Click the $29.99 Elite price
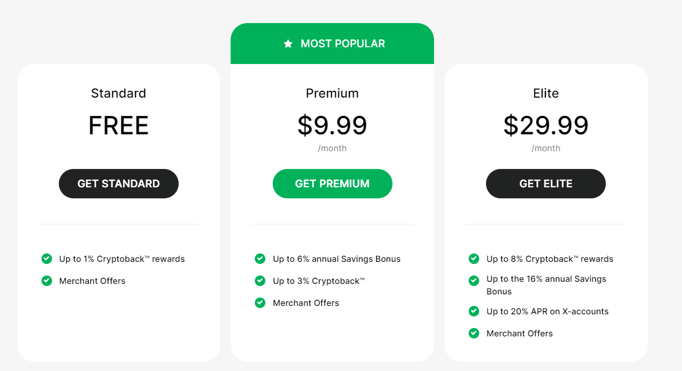The width and height of the screenshot is (682, 371). point(546,125)
